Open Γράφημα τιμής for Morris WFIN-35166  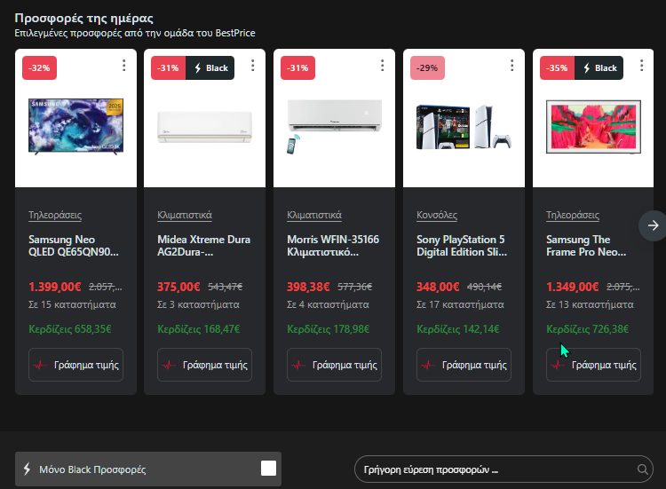tap(334, 365)
